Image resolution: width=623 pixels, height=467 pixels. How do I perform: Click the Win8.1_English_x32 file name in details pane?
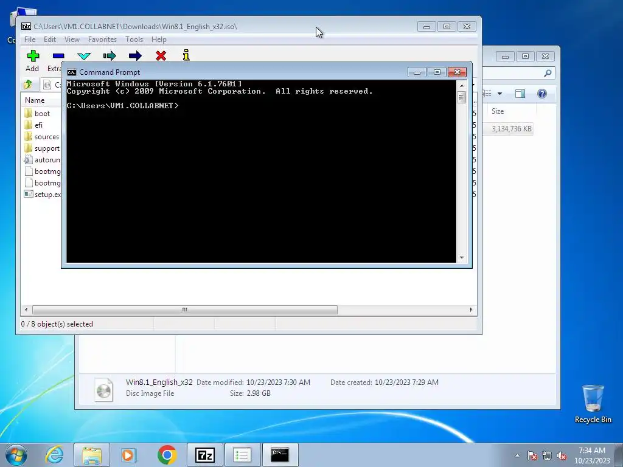(159, 382)
